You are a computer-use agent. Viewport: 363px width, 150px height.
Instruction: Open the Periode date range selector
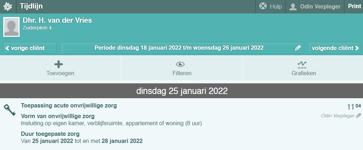point(179,48)
